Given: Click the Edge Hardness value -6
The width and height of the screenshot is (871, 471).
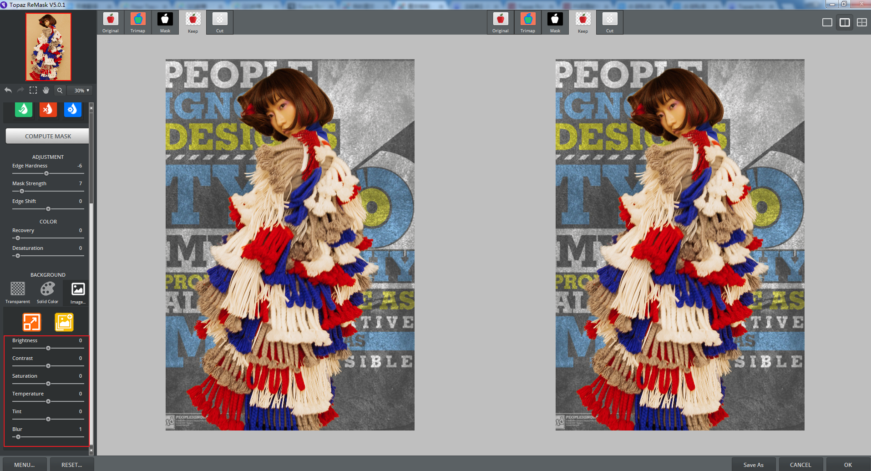Looking at the screenshot, I should click(x=80, y=166).
